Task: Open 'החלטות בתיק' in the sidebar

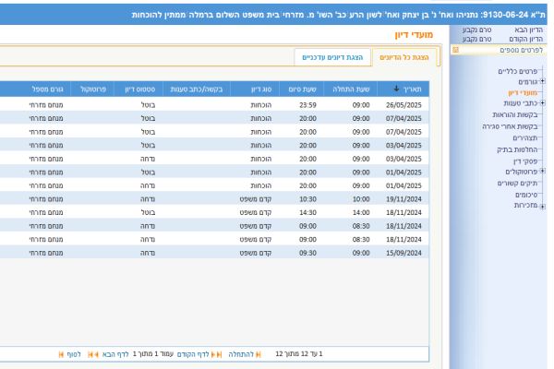Action: (517, 149)
